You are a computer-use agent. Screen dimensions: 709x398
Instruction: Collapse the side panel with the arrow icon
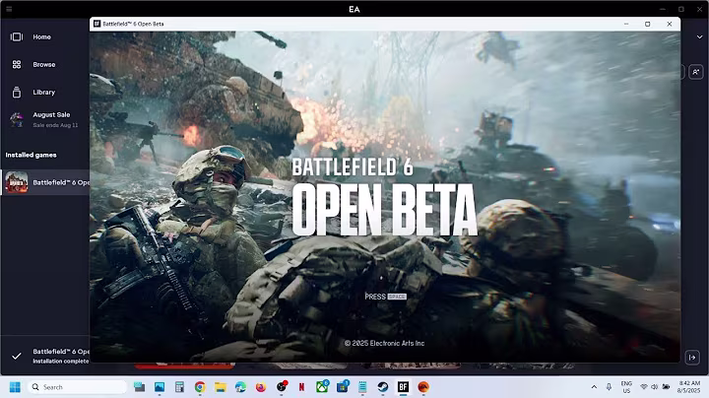click(692, 358)
